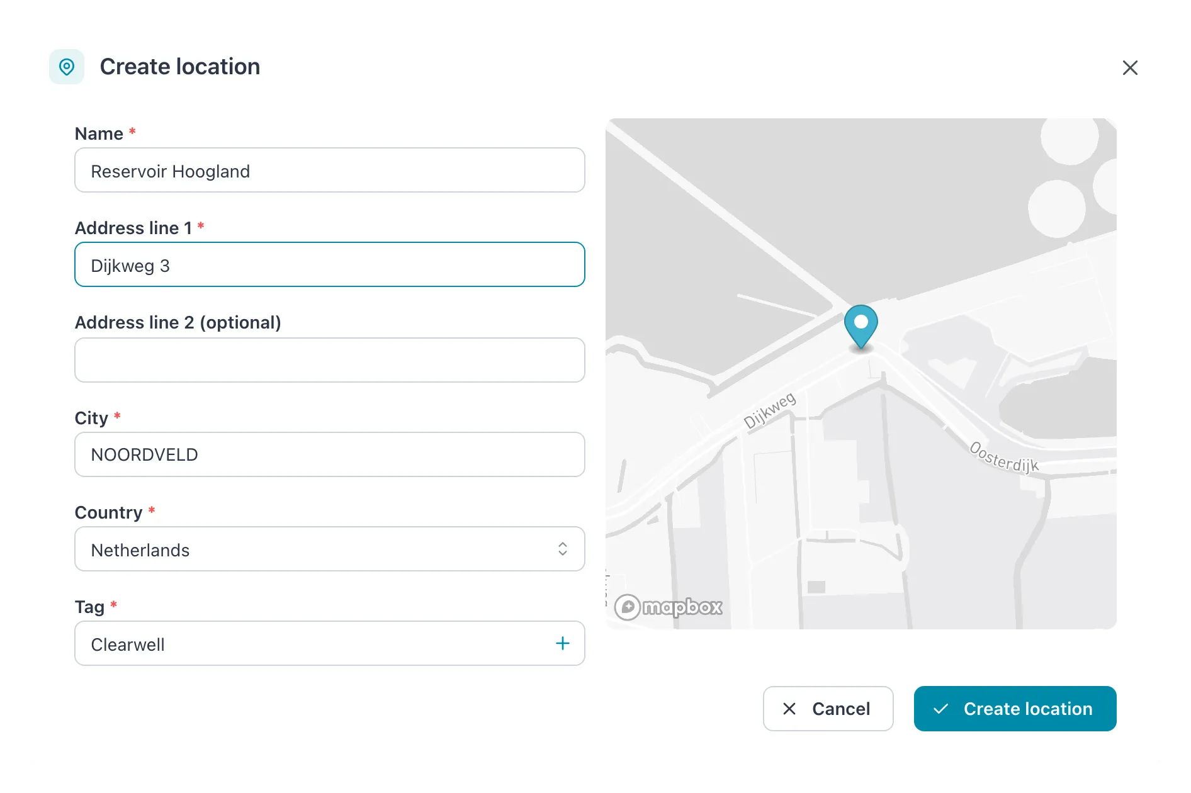Click the Tag field containing Clearwell
The width and height of the screenshot is (1191, 793).
pos(330,643)
